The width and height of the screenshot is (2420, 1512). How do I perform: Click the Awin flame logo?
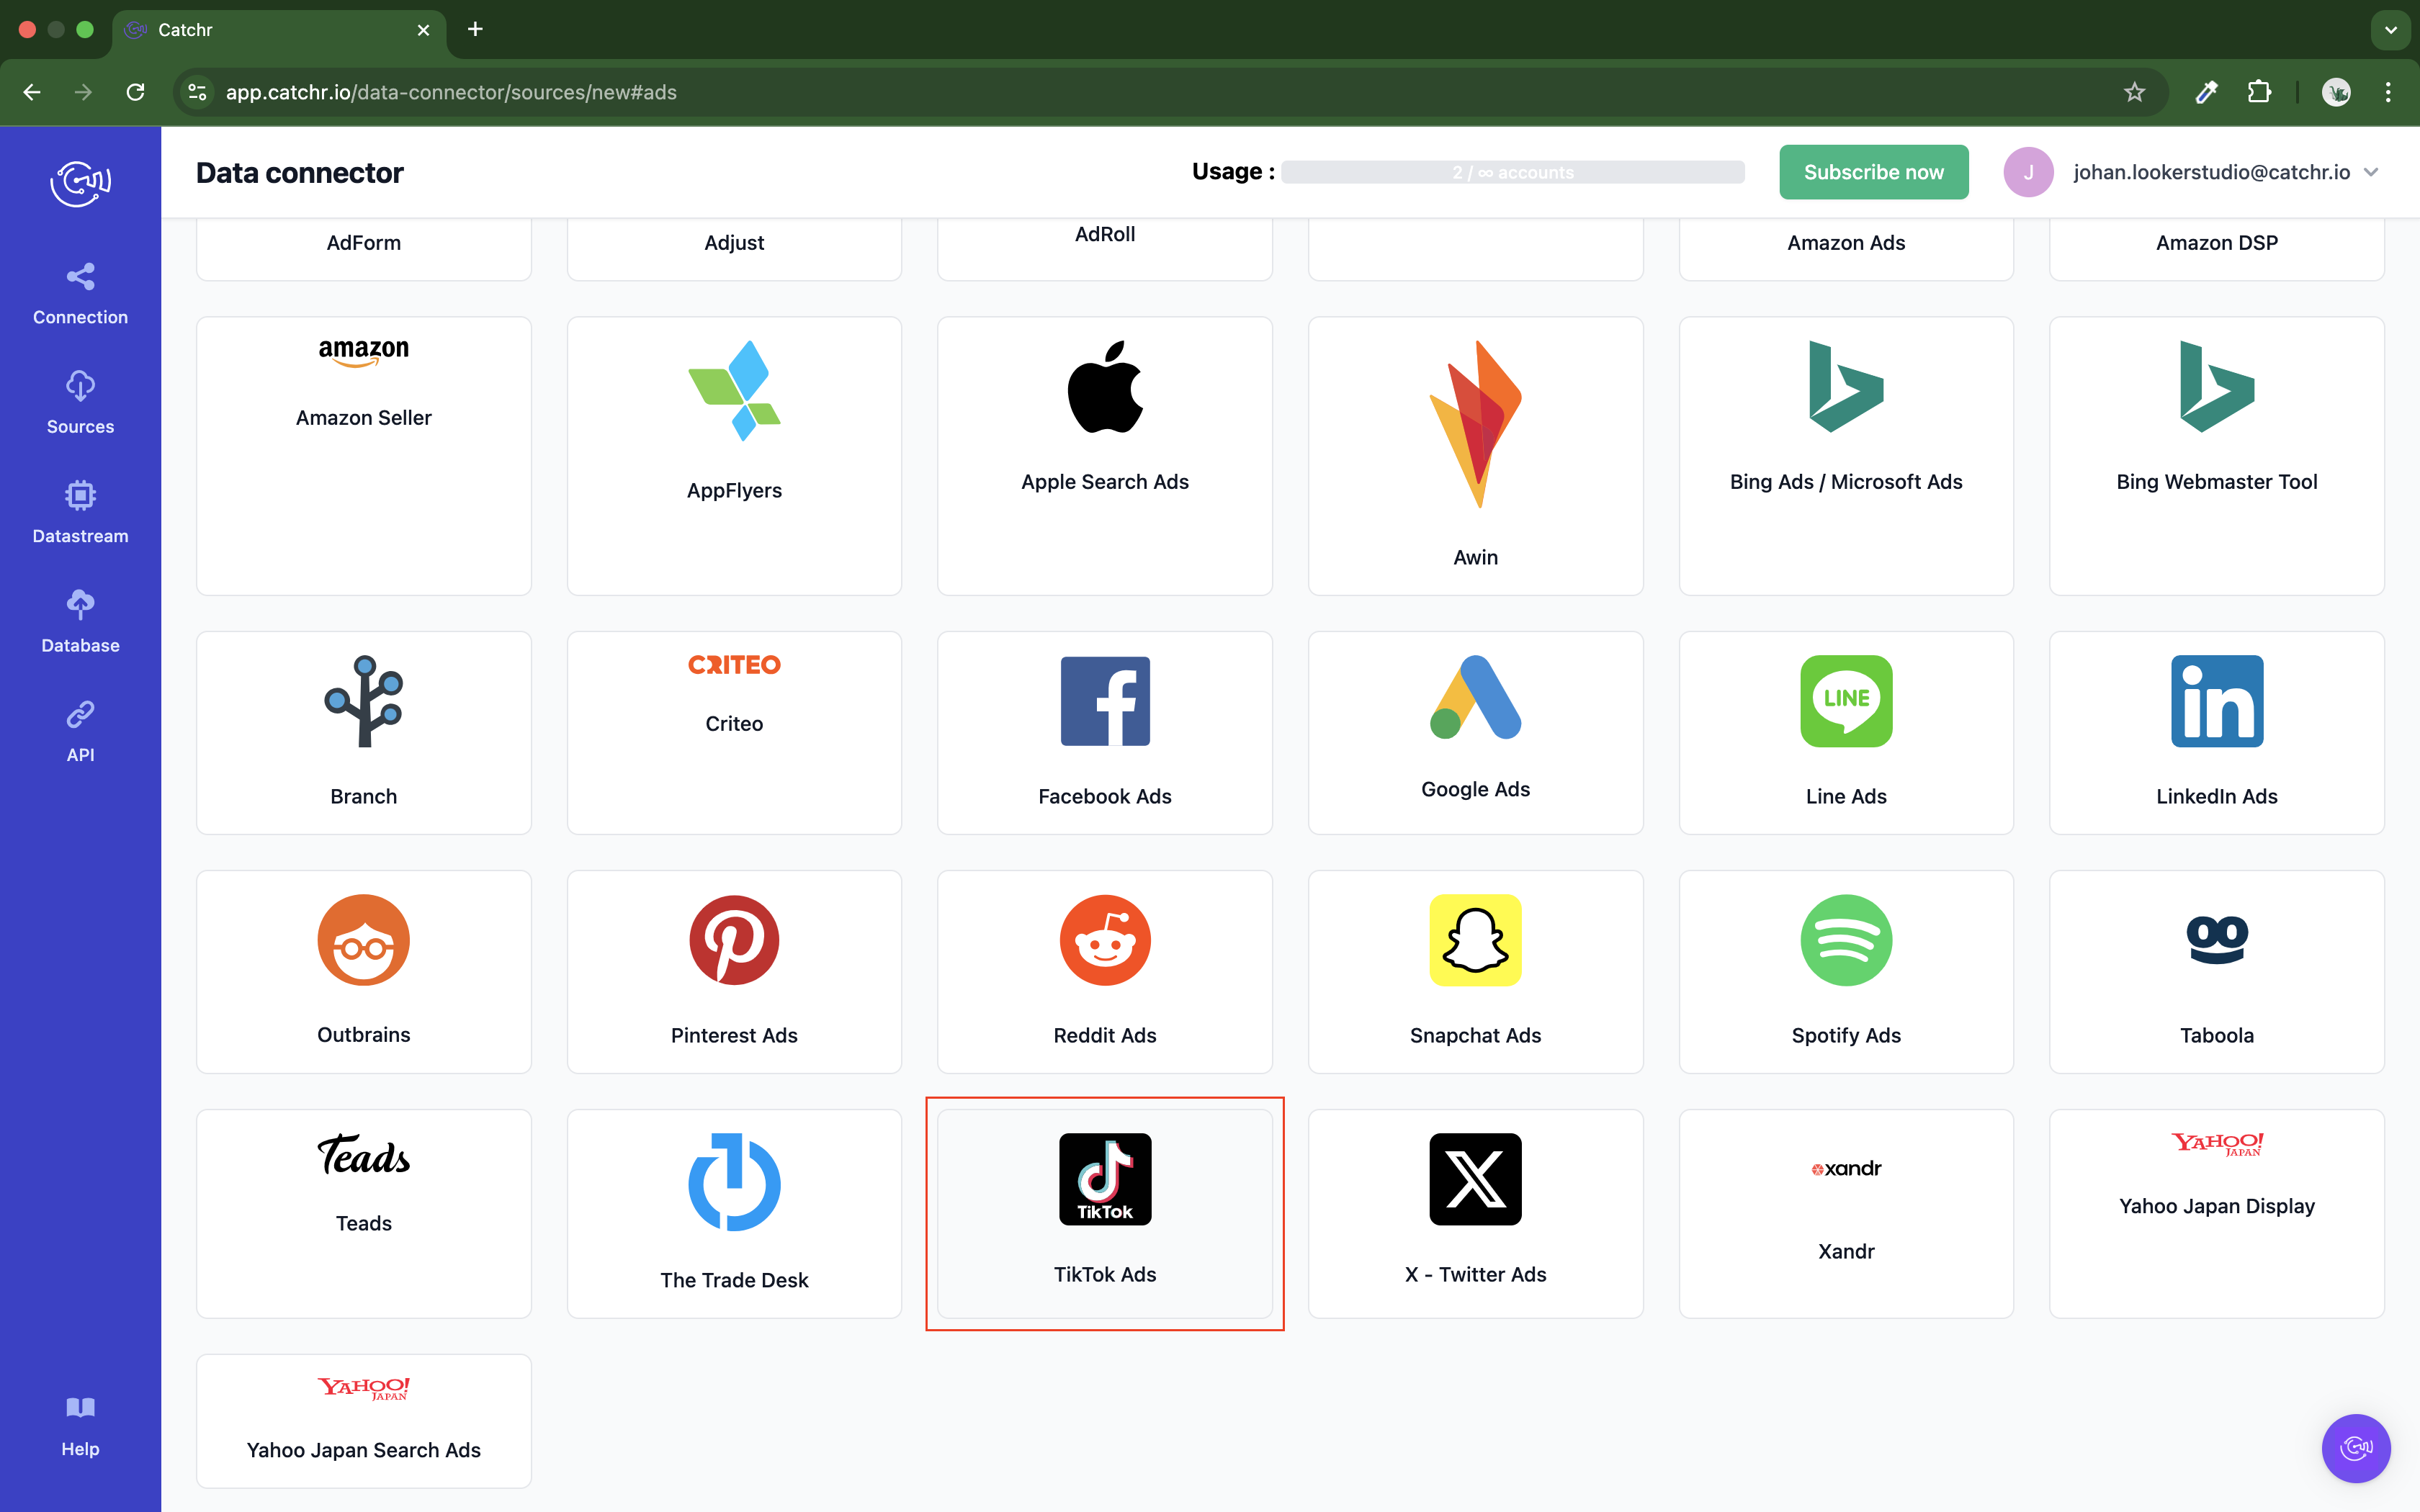point(1475,424)
